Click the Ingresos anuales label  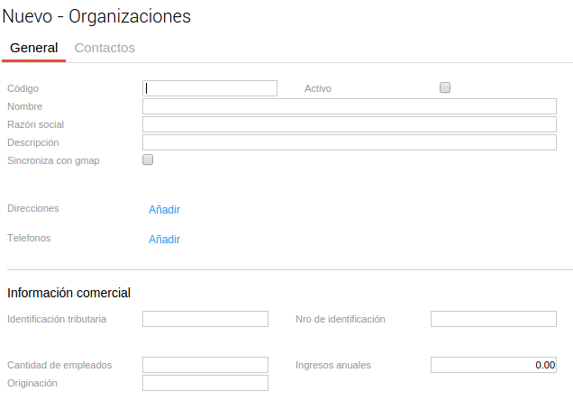click(x=333, y=365)
